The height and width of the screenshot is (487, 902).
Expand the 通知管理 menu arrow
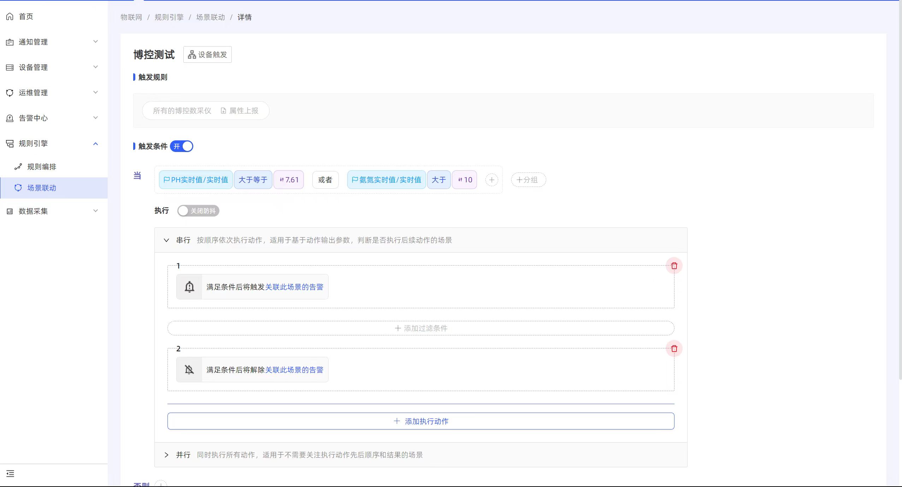[95, 42]
